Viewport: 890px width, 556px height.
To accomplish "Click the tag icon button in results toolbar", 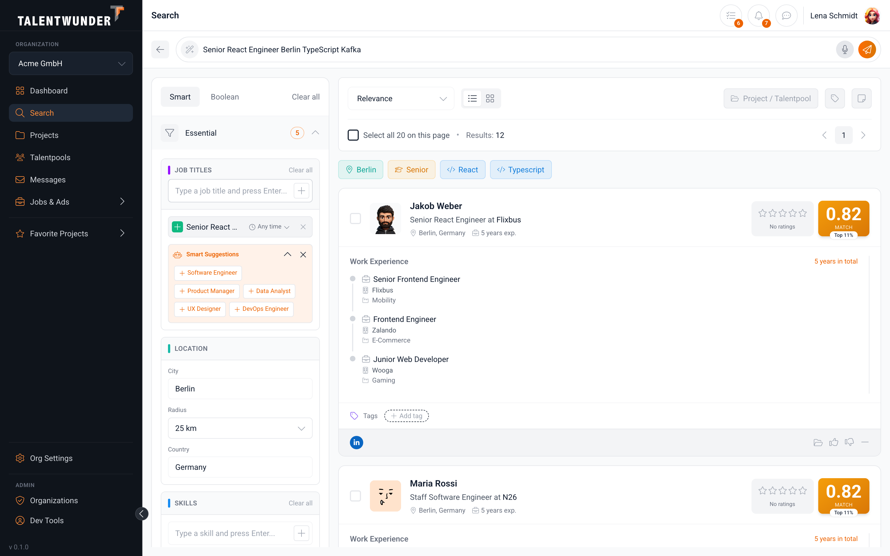I will pyautogui.click(x=835, y=98).
